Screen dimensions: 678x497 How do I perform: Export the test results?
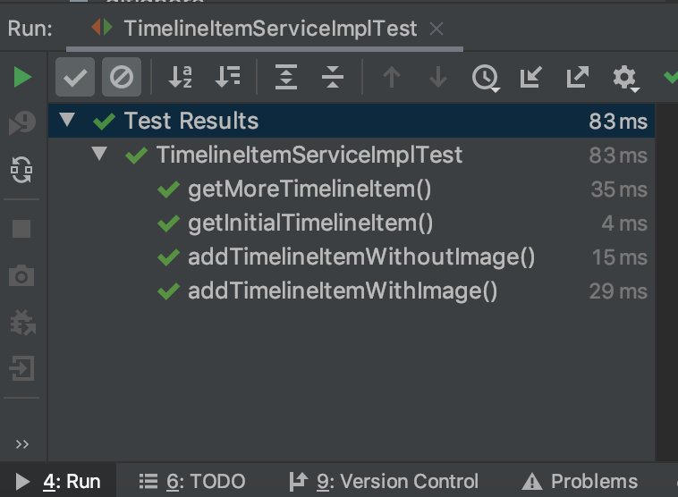click(578, 78)
